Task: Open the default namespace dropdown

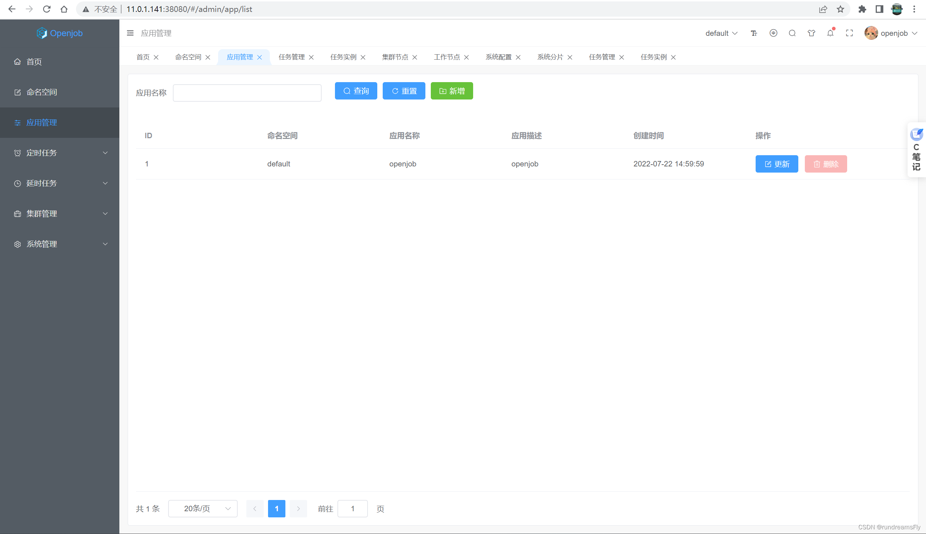Action: click(x=720, y=33)
